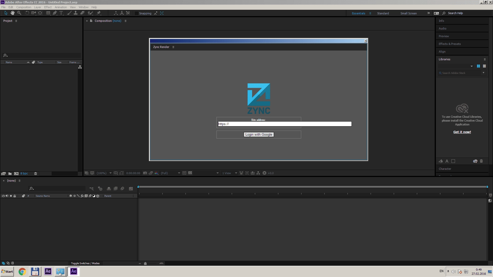Open the Adobe Stock search dropdown arrow
Screen dimensions: 493x277
(483, 73)
